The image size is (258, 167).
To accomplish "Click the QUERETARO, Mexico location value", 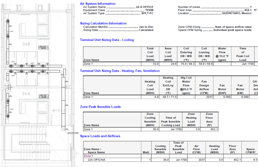I will (237, 13).
